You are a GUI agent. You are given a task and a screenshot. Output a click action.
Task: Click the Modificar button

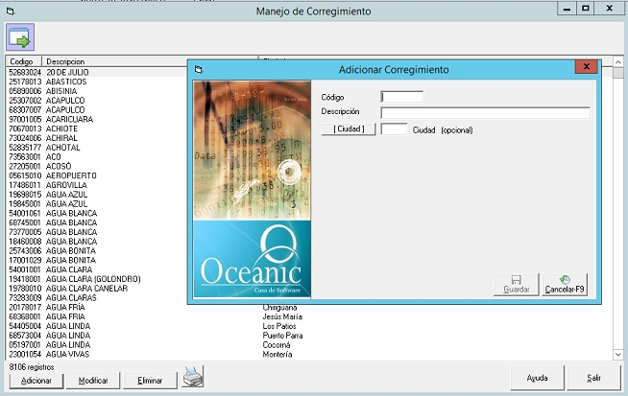click(93, 380)
